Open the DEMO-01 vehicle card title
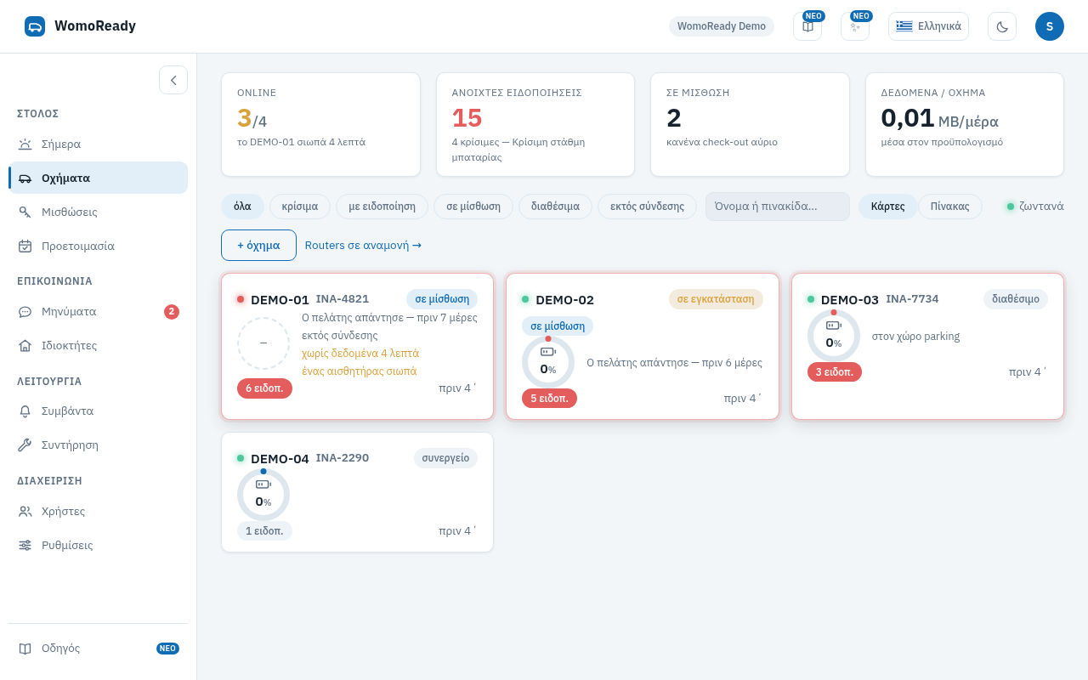The height and width of the screenshot is (680, 1088). pyautogui.click(x=280, y=299)
